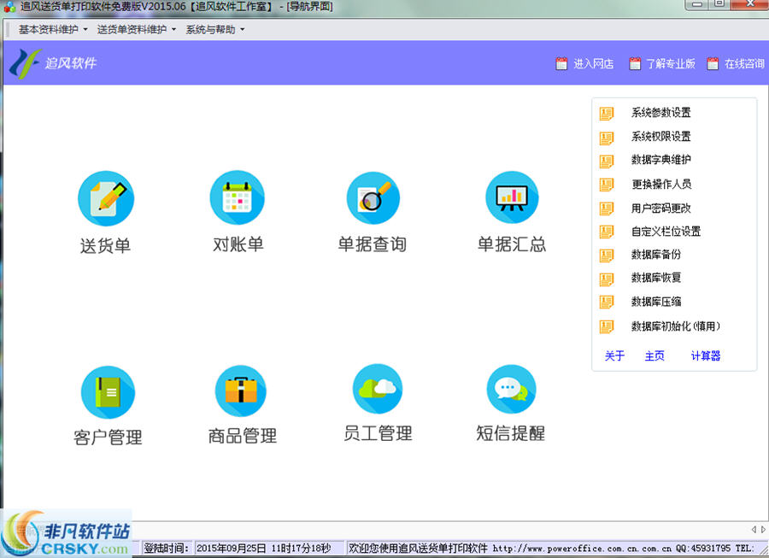
Task: Select 数据库恢复 text entry
Action: click(655, 278)
